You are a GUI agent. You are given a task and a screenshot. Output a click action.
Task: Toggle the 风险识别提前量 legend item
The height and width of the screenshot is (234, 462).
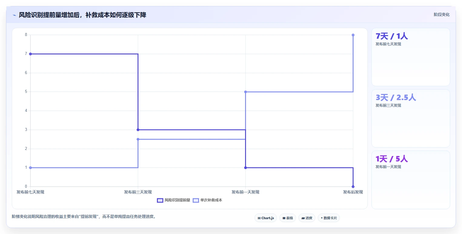tap(174, 200)
